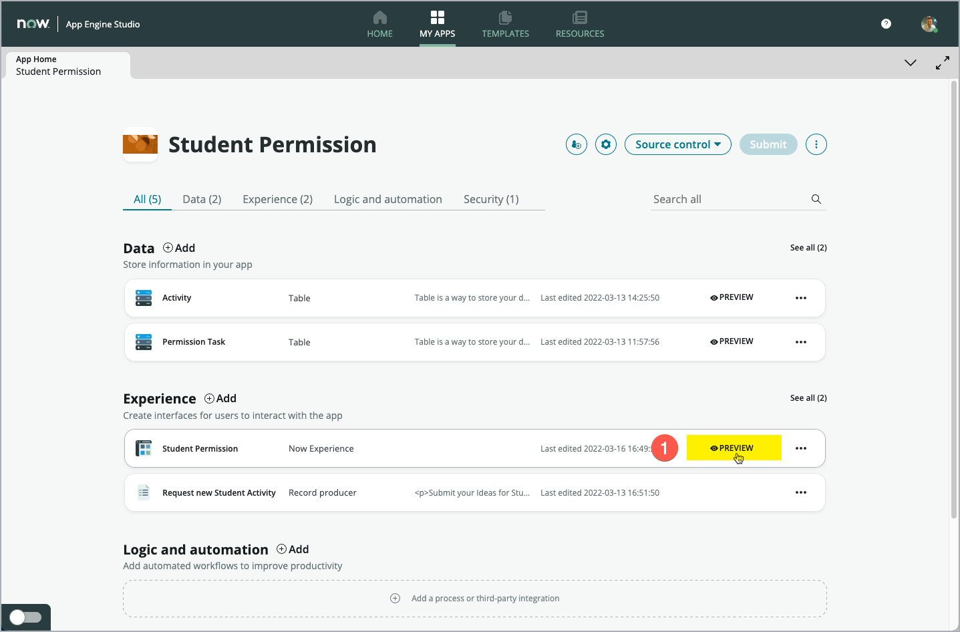
Task: Open Request new Student Activity record producer
Action: (x=219, y=493)
